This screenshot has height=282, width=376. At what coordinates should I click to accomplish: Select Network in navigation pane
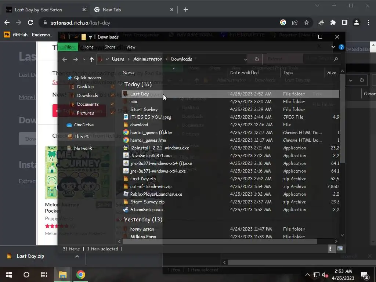point(80,148)
